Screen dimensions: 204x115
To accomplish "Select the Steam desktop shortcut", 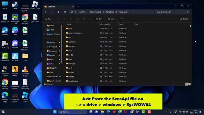I will (x=15, y=5).
